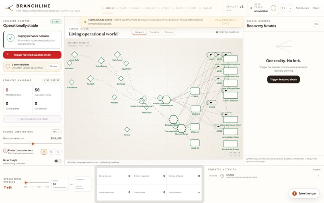Click the Reset link
The width and height of the screenshot is (324, 203).
pyautogui.click(x=316, y=8)
